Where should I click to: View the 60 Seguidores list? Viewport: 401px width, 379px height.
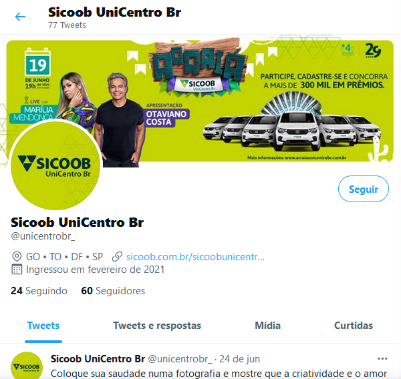tap(113, 291)
